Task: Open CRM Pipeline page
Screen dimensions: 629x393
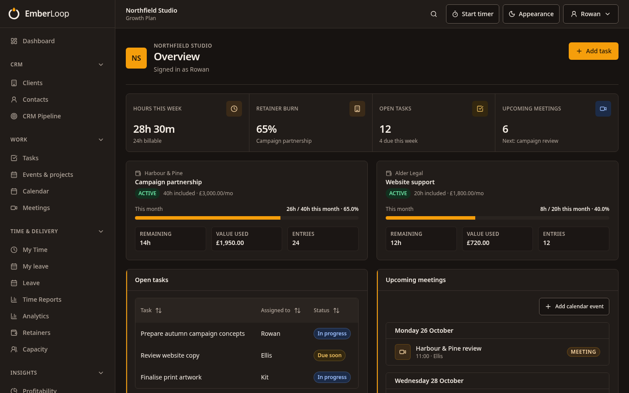Action: point(57,116)
